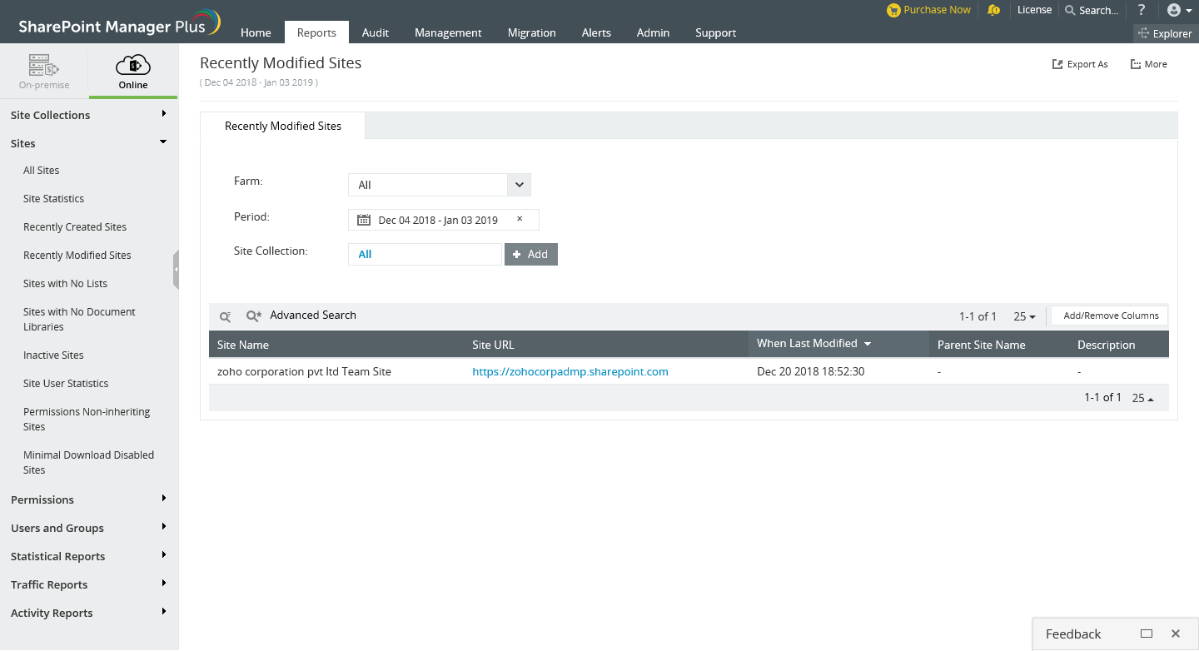Select the Recently Modified Sites content tab
The image size is (1199, 651).
pos(283,126)
